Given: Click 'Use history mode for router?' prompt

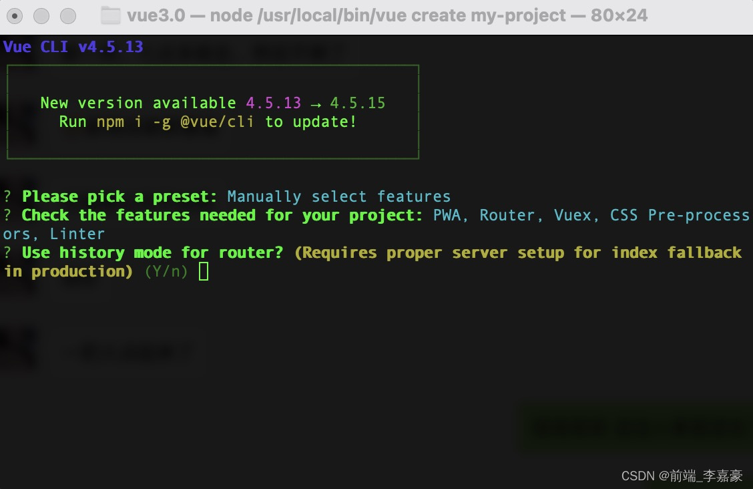Looking at the screenshot, I should click(153, 253).
